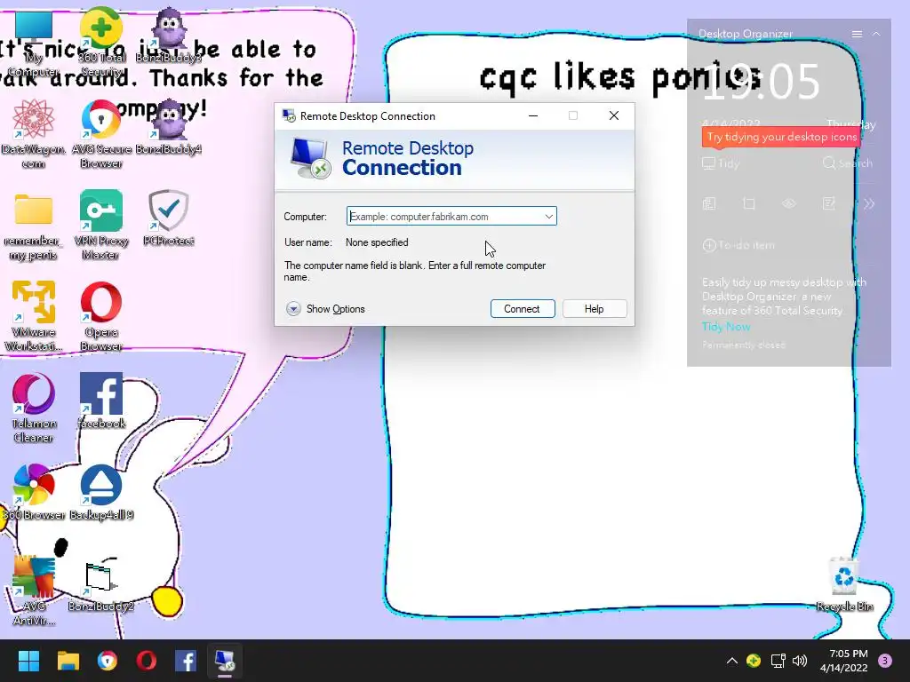Click the first tool icon in Desktop Organizer

coord(709,203)
